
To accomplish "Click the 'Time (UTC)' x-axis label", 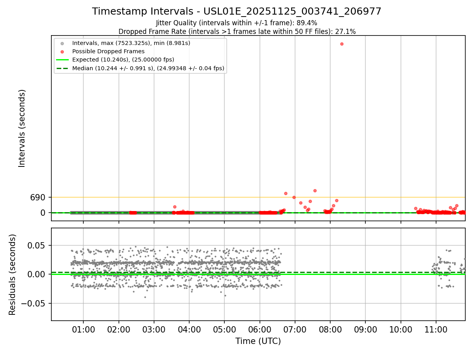I will point(258,341).
